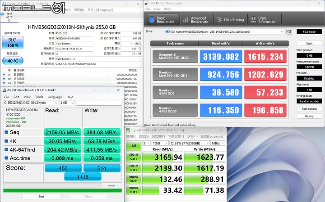The width and height of the screenshot is (325, 202).
Task: Open the Advanced Benchmark tab in TxBENCH
Action: 195,20
